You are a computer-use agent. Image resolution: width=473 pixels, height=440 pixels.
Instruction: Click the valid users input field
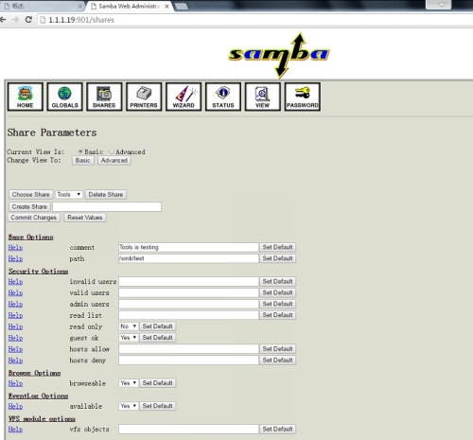(x=188, y=292)
